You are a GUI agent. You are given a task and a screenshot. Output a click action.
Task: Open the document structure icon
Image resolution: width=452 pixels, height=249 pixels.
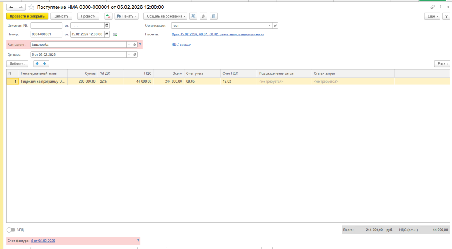point(193,16)
